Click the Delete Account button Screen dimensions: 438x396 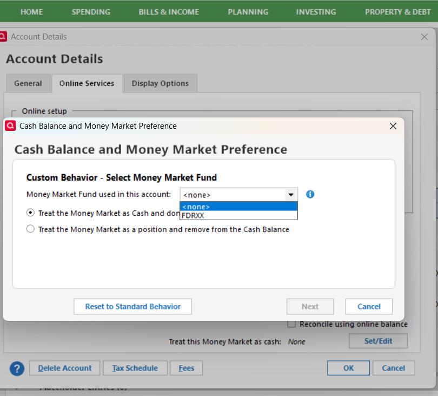(64, 368)
